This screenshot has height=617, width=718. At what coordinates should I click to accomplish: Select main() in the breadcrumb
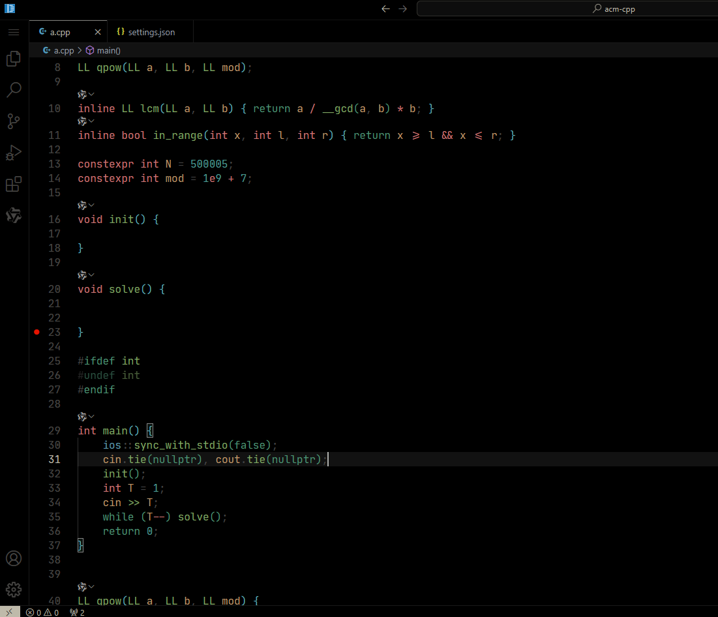click(x=104, y=50)
